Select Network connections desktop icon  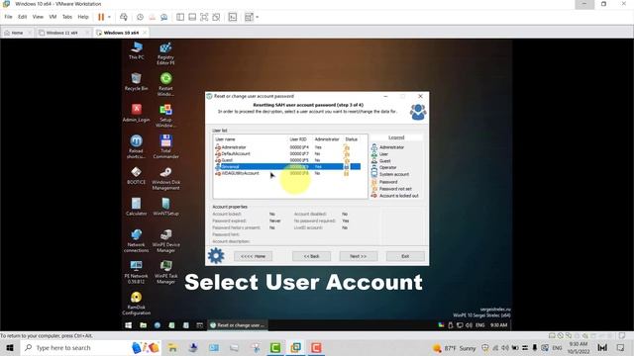pyautogui.click(x=137, y=241)
